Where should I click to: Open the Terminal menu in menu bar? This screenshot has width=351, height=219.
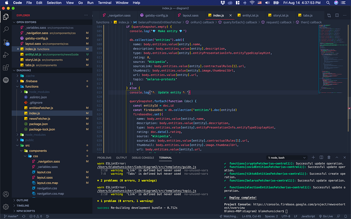pyautogui.click(x=105, y=3)
